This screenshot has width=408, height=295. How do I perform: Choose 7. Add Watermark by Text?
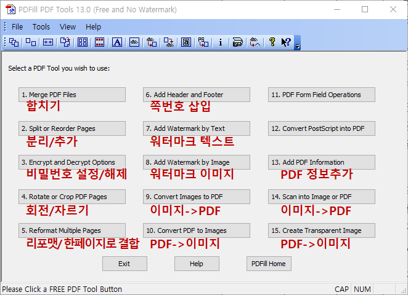click(x=197, y=128)
